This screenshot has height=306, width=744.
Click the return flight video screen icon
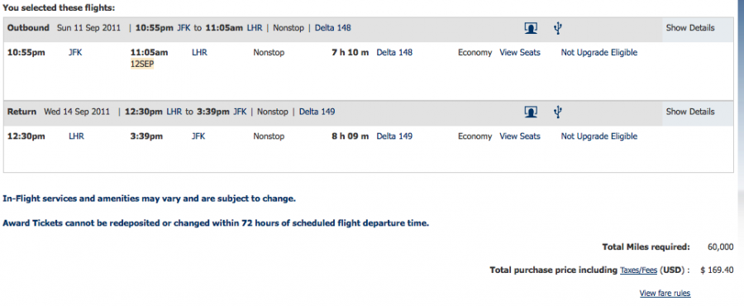(x=531, y=112)
